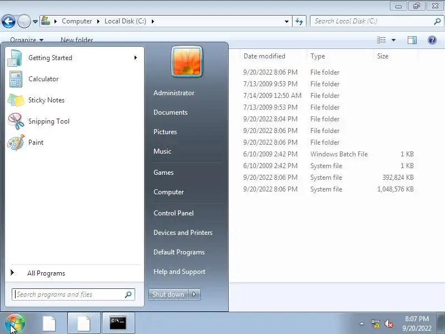Open Sticky Notes icon
The image size is (445, 334).
[x=16, y=100]
